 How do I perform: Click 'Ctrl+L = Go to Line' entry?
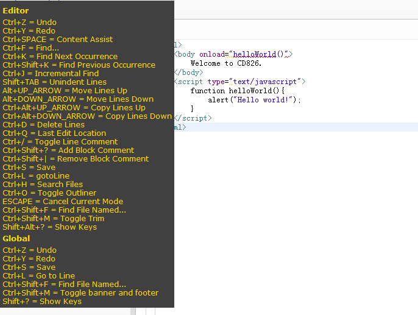tap(39, 276)
